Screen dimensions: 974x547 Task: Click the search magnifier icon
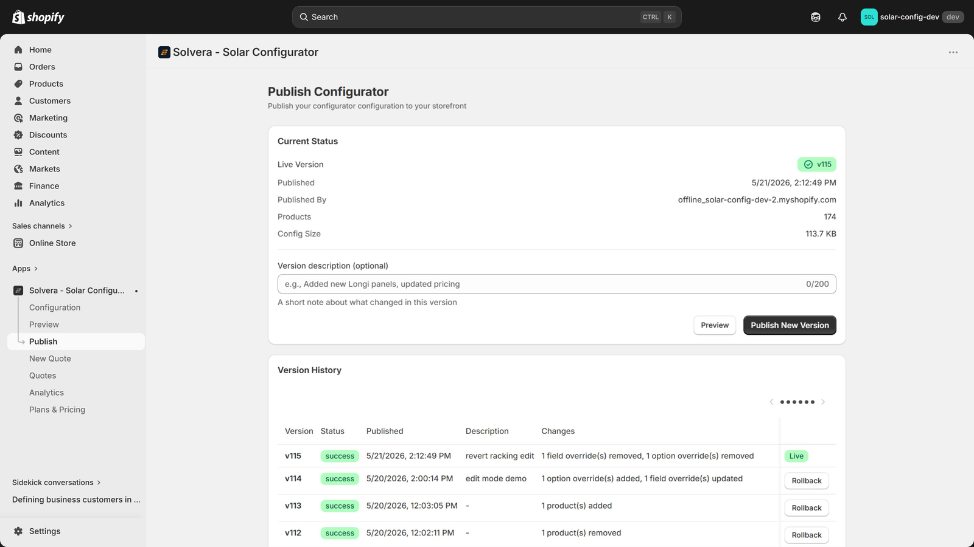pos(304,17)
